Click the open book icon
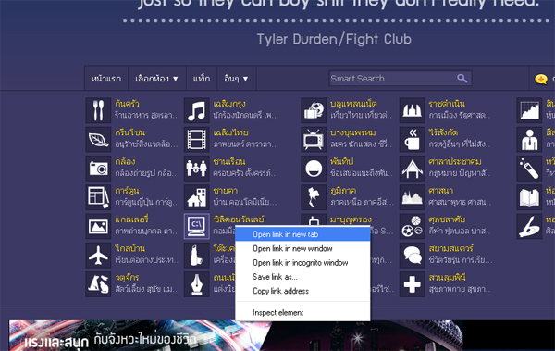555x351 pixels. (x=529, y=197)
